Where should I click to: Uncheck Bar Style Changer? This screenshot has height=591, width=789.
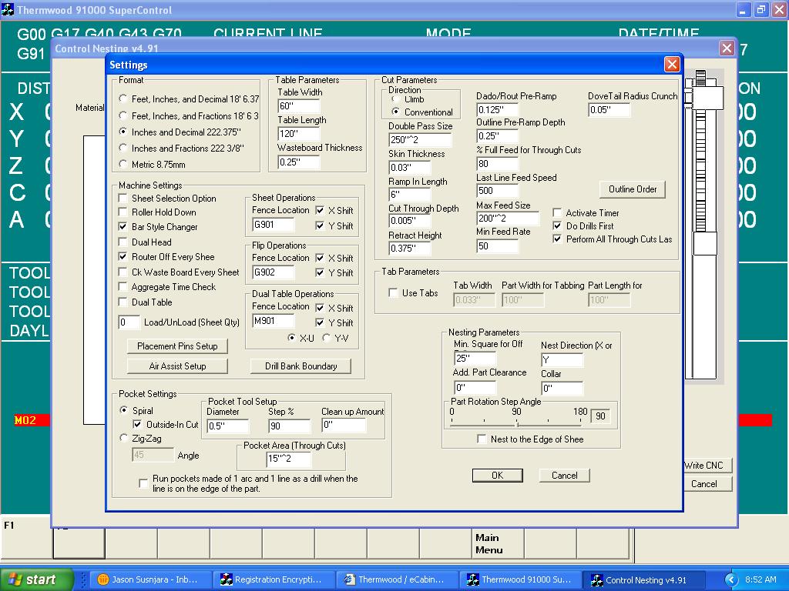point(123,226)
